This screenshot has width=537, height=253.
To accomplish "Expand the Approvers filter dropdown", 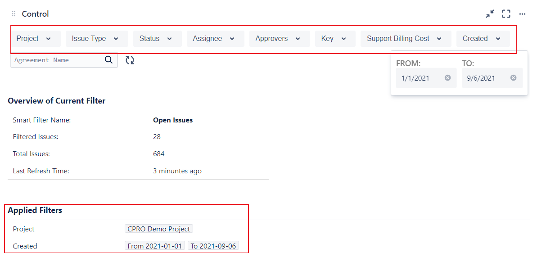I will tap(280, 39).
